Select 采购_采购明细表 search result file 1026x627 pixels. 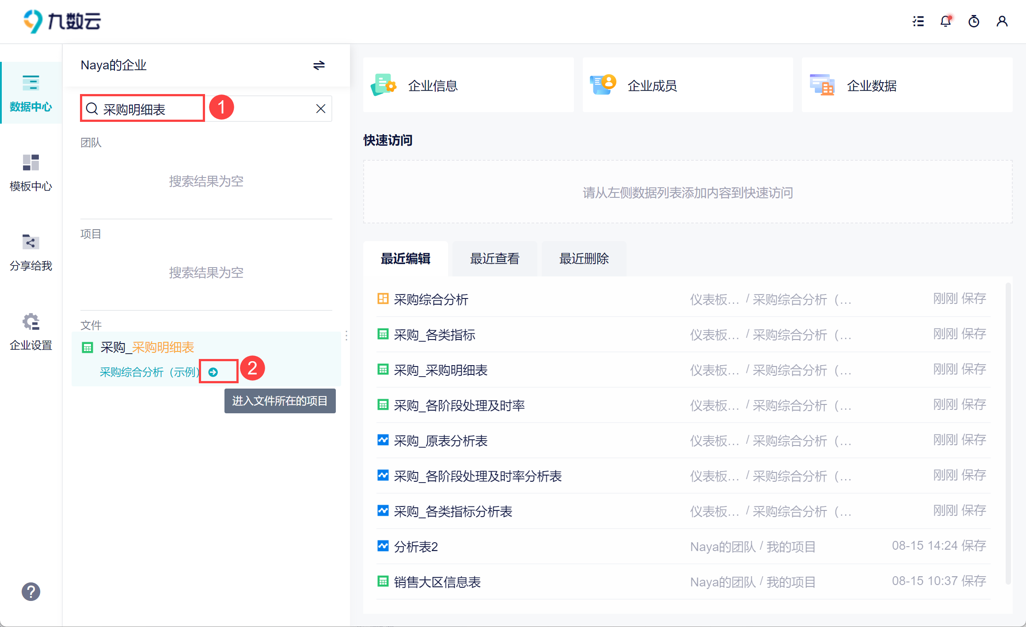(x=147, y=347)
